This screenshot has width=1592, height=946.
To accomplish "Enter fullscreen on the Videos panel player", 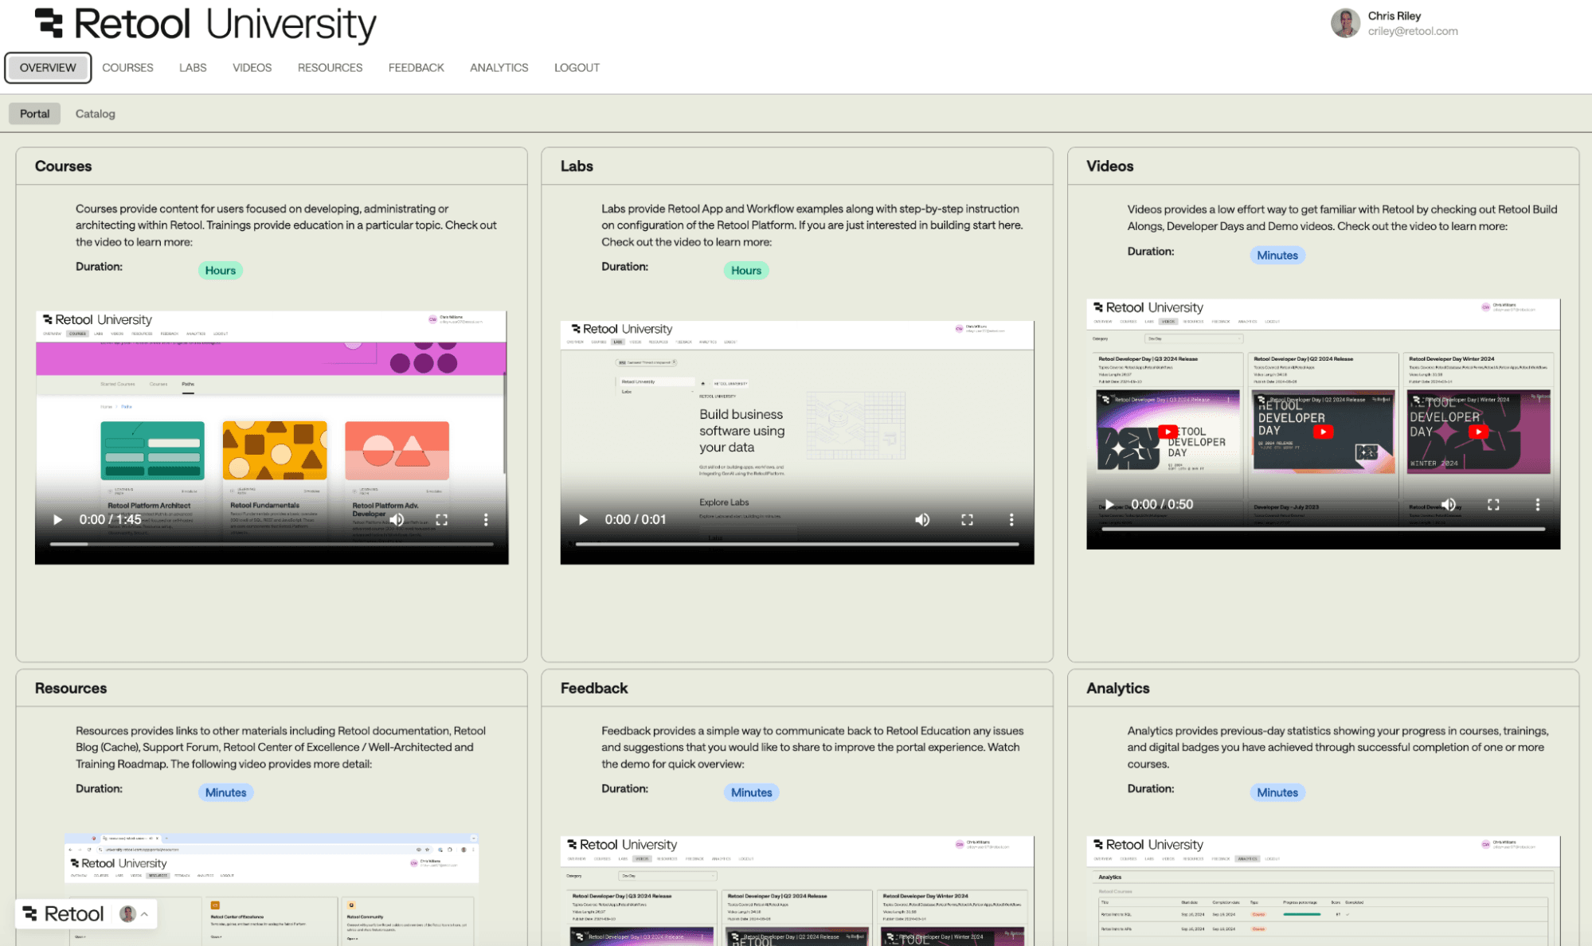I will pos(1493,504).
